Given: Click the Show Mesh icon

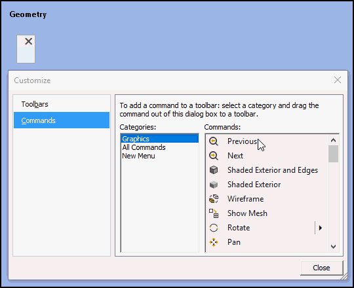Looking at the screenshot, I should pyautogui.click(x=214, y=213).
